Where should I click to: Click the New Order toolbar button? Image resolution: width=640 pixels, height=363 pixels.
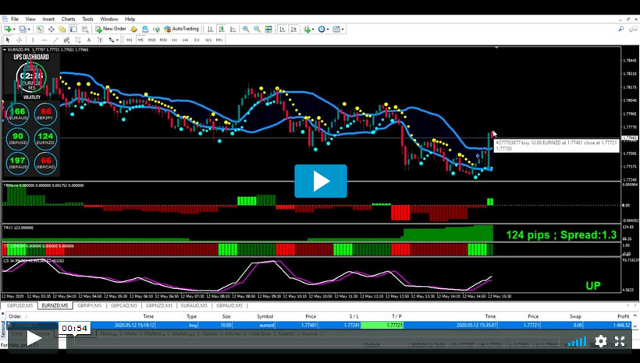point(110,29)
